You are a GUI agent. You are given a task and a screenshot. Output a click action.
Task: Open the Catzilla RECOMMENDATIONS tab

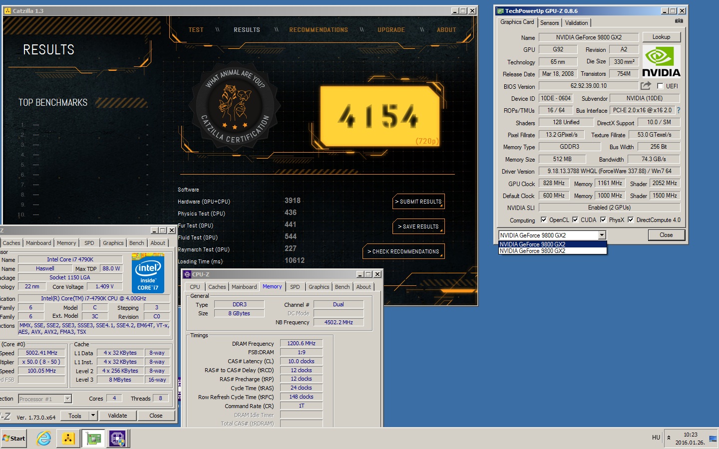pyautogui.click(x=319, y=30)
